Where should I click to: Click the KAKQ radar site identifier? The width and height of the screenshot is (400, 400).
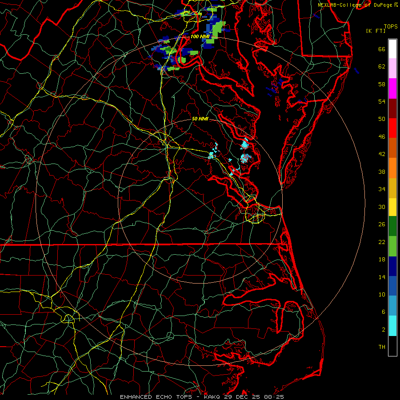tap(213, 397)
